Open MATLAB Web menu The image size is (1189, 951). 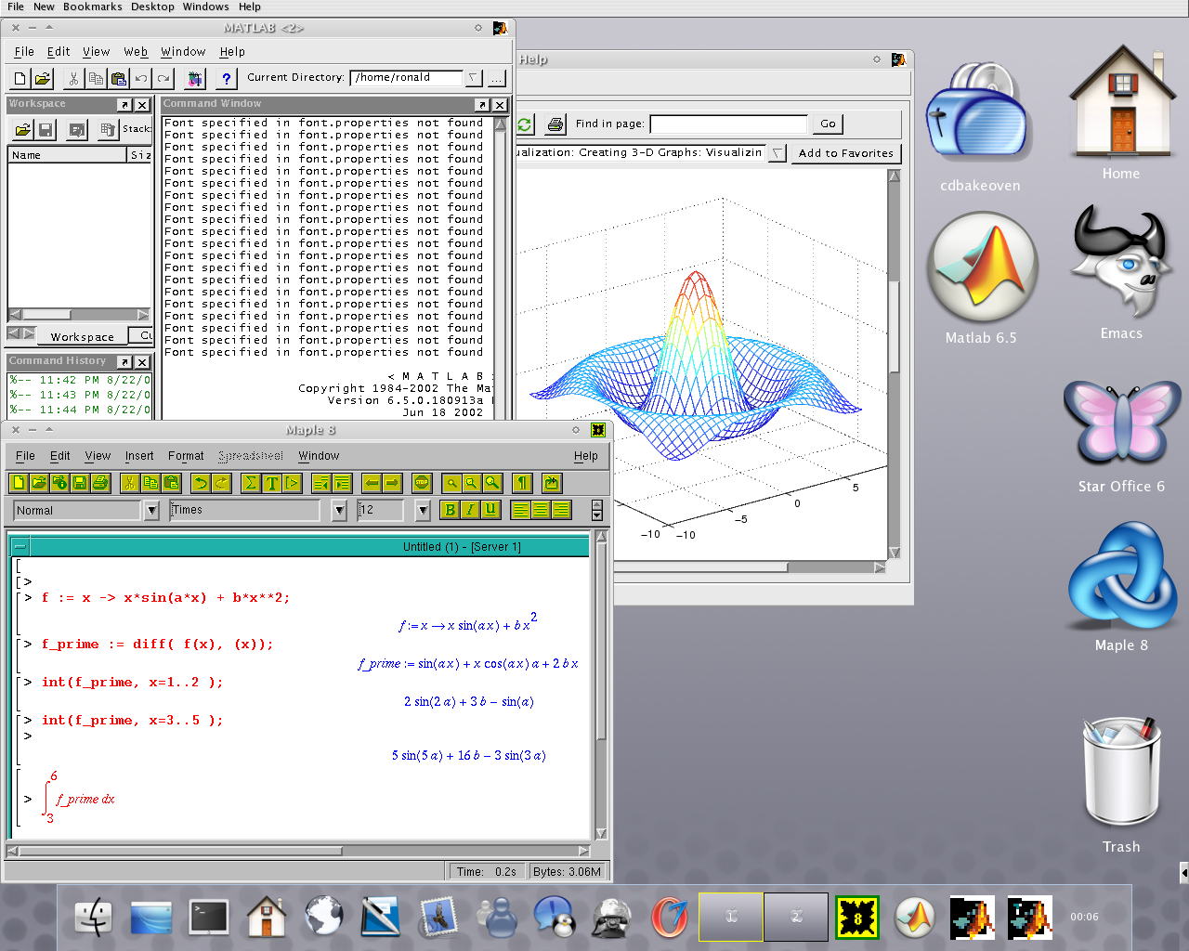136,52
